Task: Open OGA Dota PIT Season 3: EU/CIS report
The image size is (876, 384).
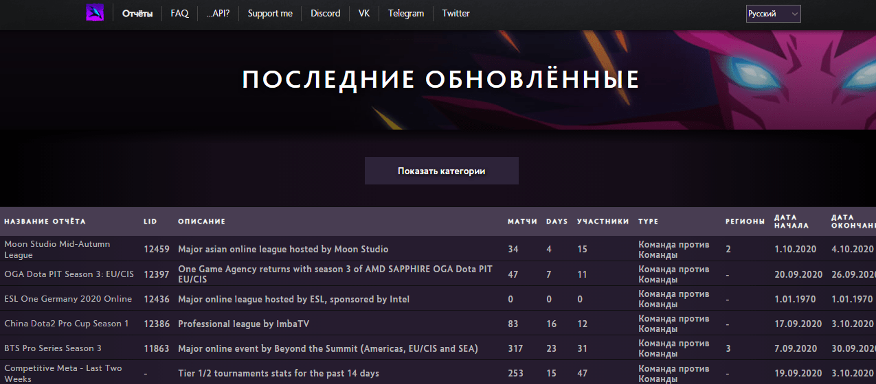Action: pyautogui.click(x=69, y=274)
